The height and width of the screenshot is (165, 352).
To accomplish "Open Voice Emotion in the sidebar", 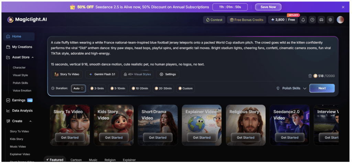I will pos(22,91).
